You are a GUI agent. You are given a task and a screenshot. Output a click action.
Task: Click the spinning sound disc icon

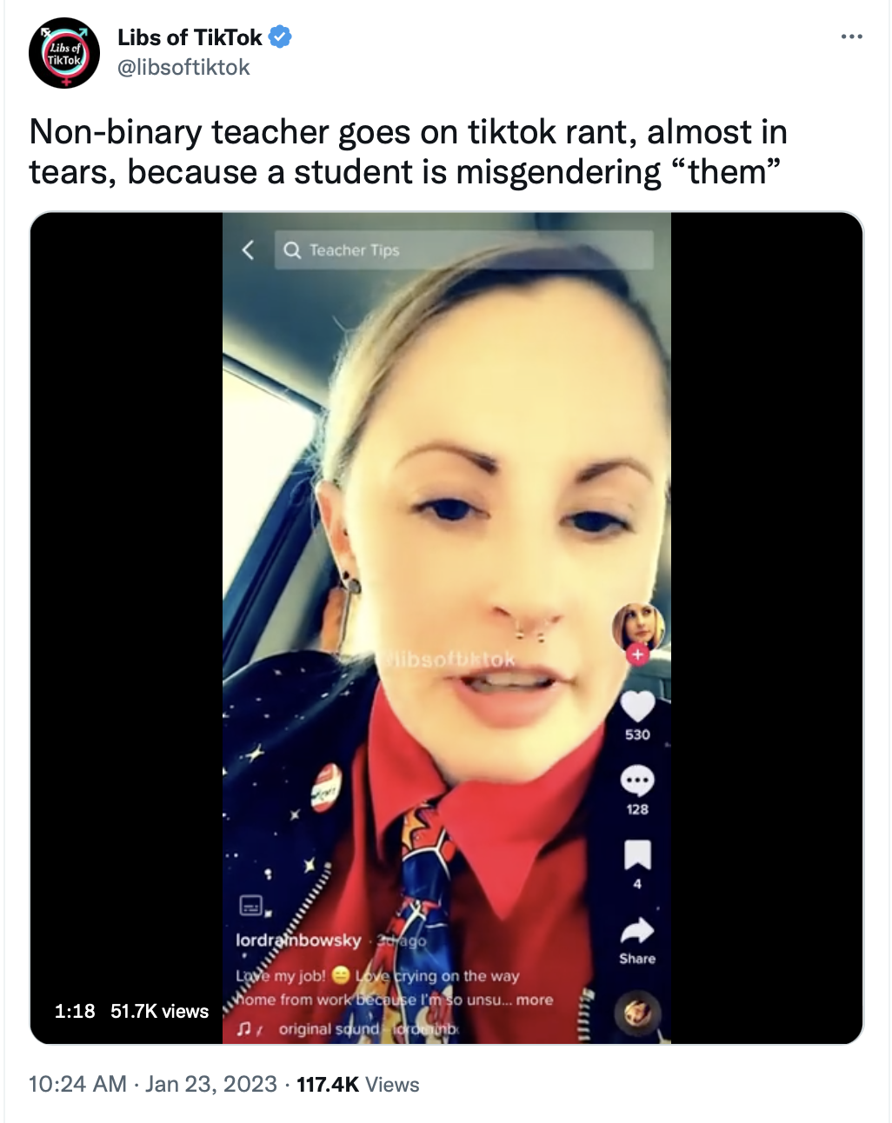pyautogui.click(x=638, y=1013)
